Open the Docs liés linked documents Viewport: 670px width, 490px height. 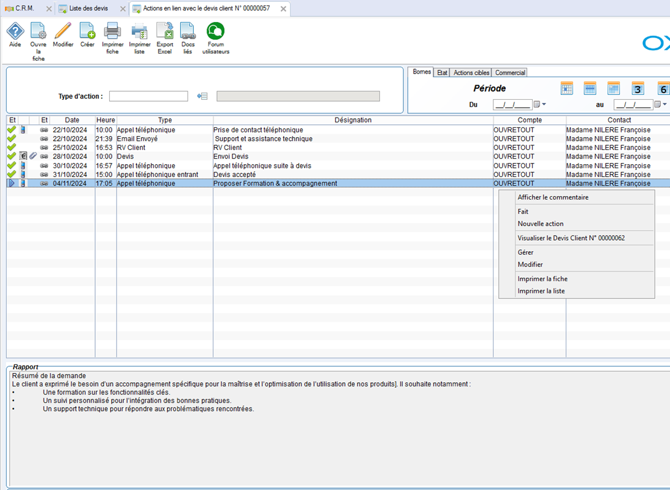[188, 31]
